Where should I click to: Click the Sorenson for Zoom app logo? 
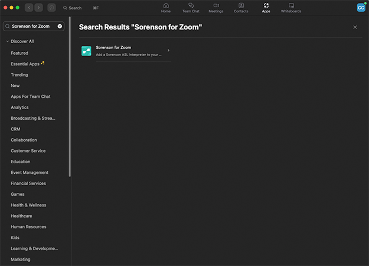coord(86,51)
